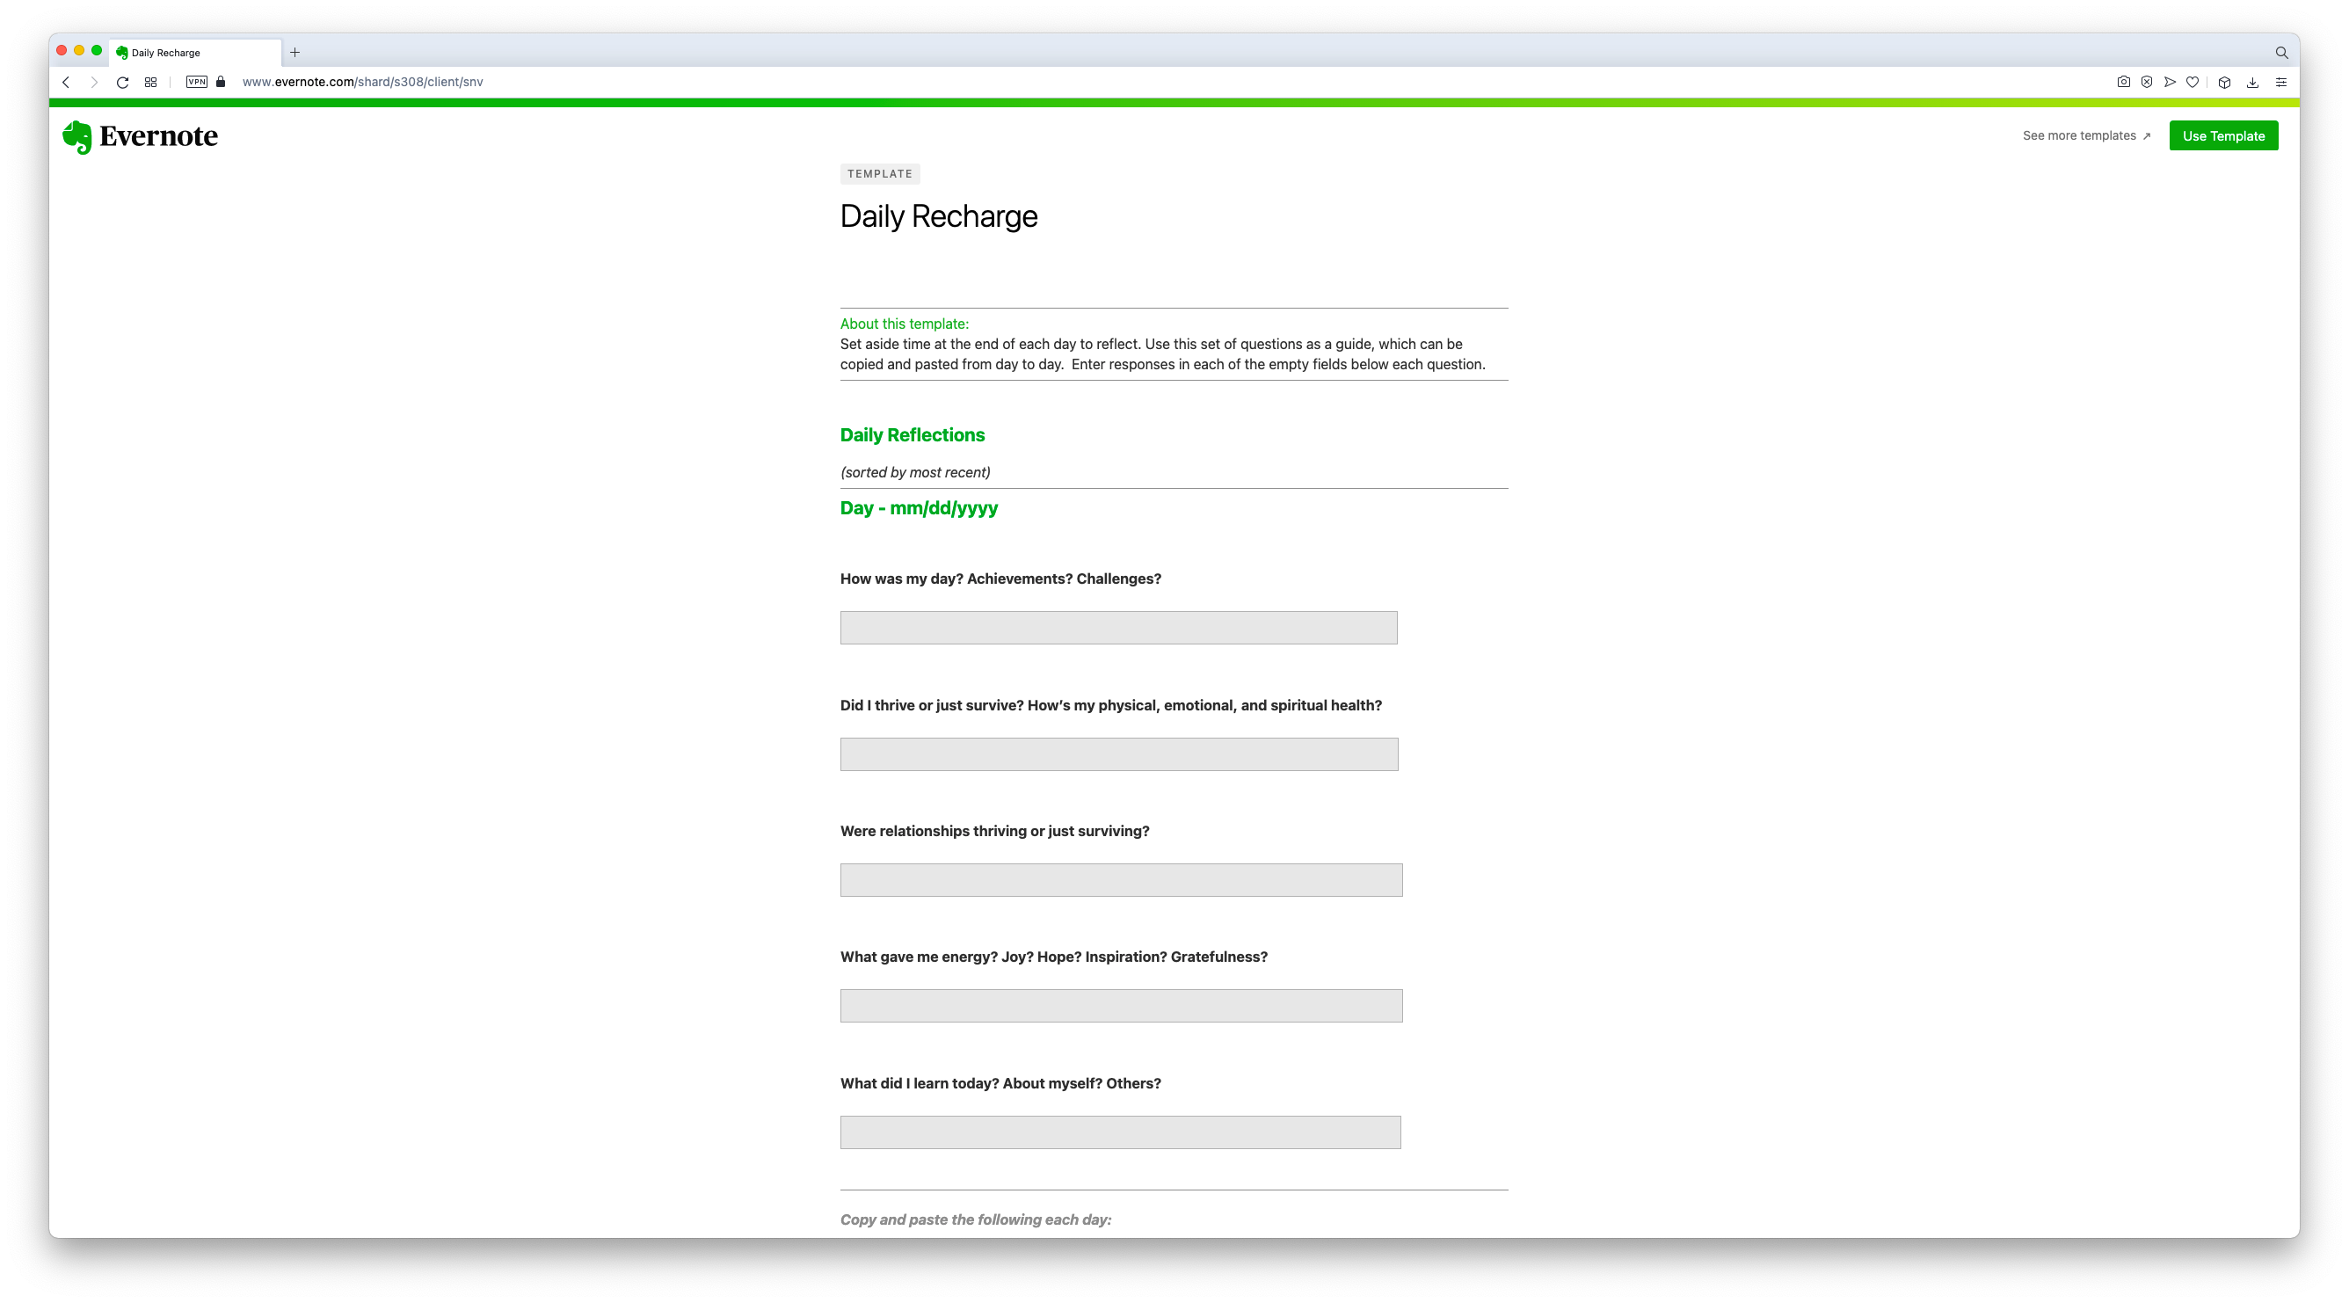The image size is (2349, 1303).
Task: Click the tab search magnifier icon
Action: coord(2281,52)
